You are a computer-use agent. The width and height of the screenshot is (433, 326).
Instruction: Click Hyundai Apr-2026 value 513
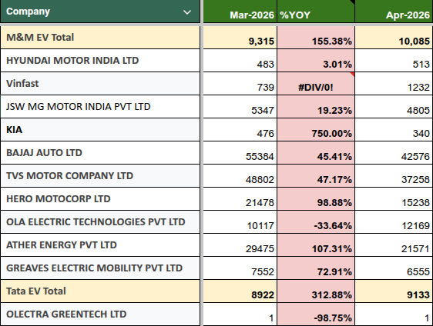[x=394, y=61]
